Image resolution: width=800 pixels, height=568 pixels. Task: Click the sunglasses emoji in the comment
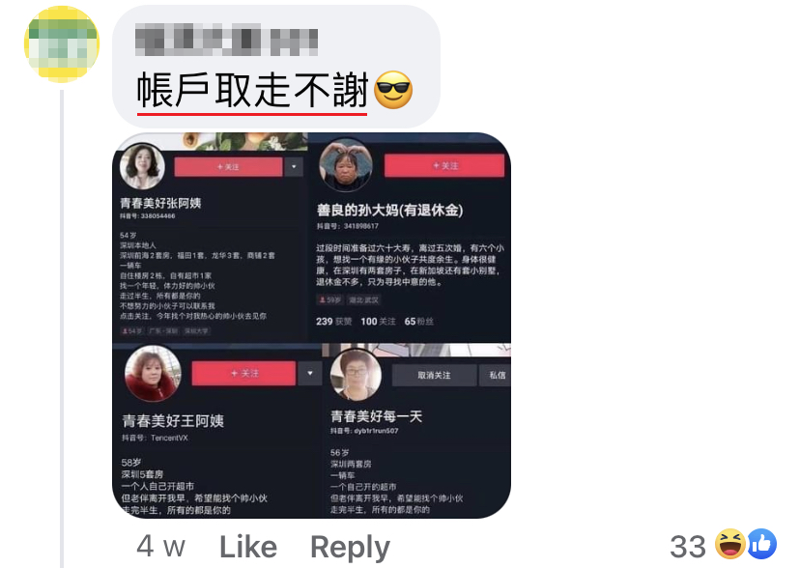pyautogui.click(x=393, y=90)
